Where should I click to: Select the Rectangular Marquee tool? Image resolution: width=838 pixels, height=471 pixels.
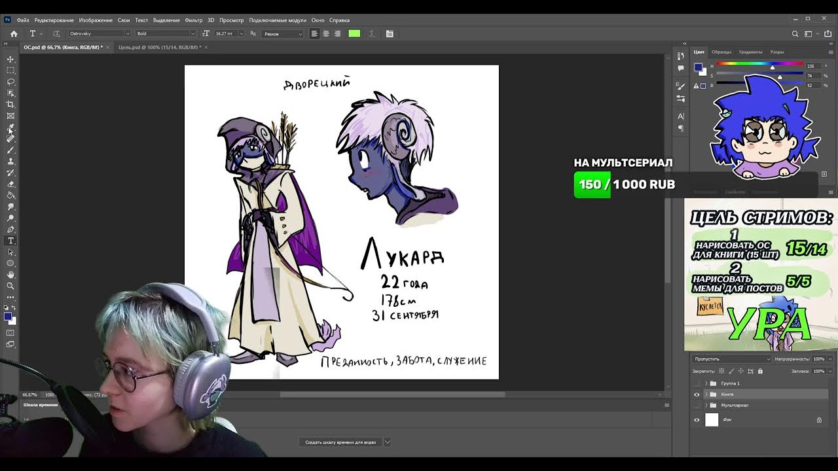(x=10, y=71)
